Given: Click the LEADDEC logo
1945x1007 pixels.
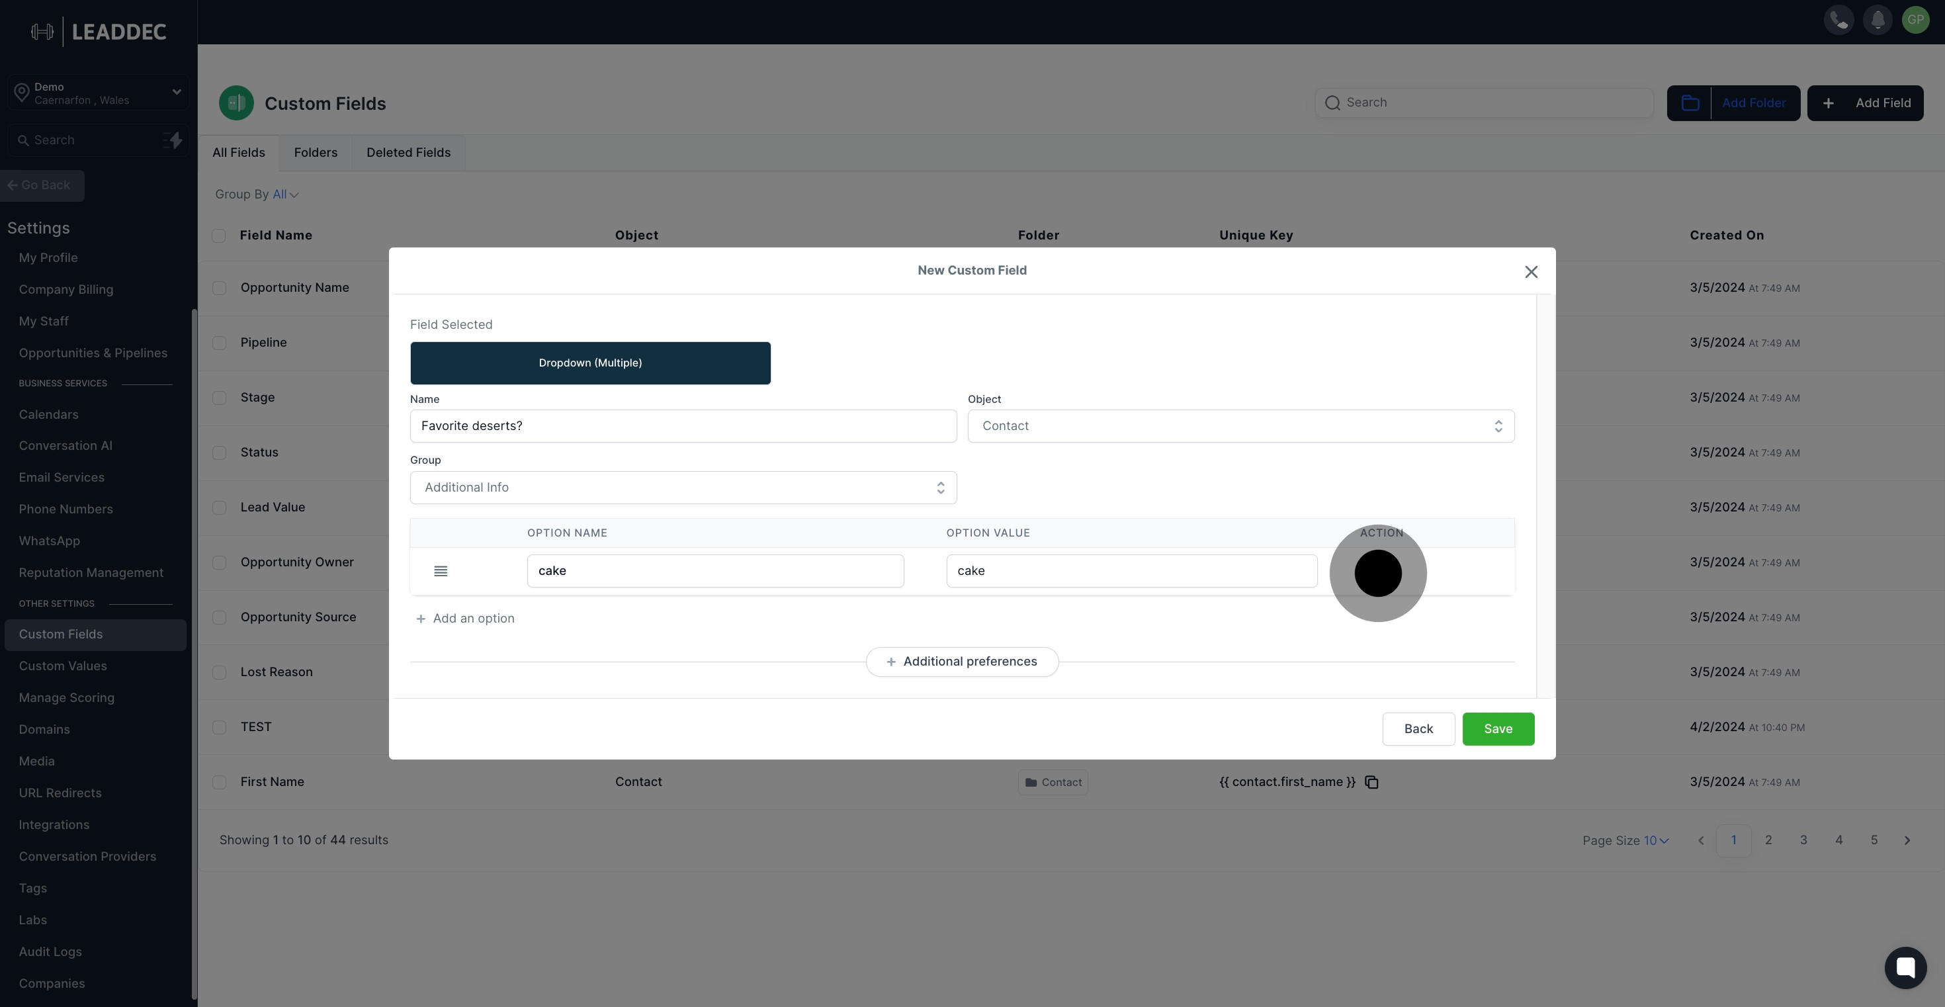Looking at the screenshot, I should [x=98, y=31].
